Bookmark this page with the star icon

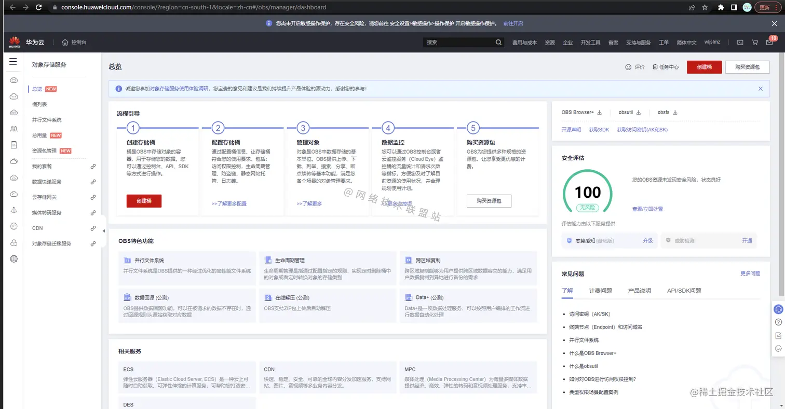click(705, 7)
